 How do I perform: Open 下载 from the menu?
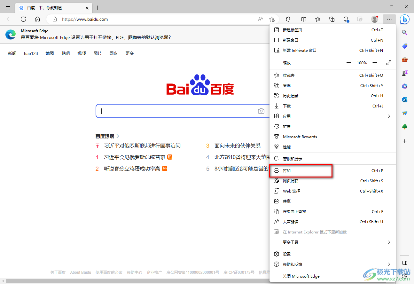332,106
